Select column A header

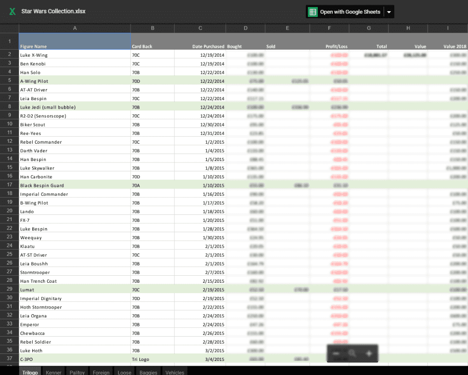[x=74, y=28]
